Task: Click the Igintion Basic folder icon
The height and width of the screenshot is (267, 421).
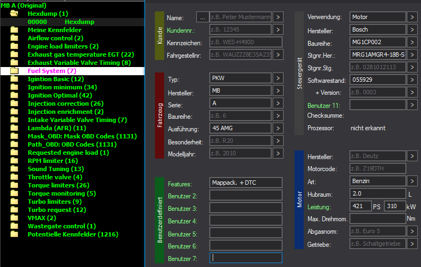Action: [x=14, y=79]
